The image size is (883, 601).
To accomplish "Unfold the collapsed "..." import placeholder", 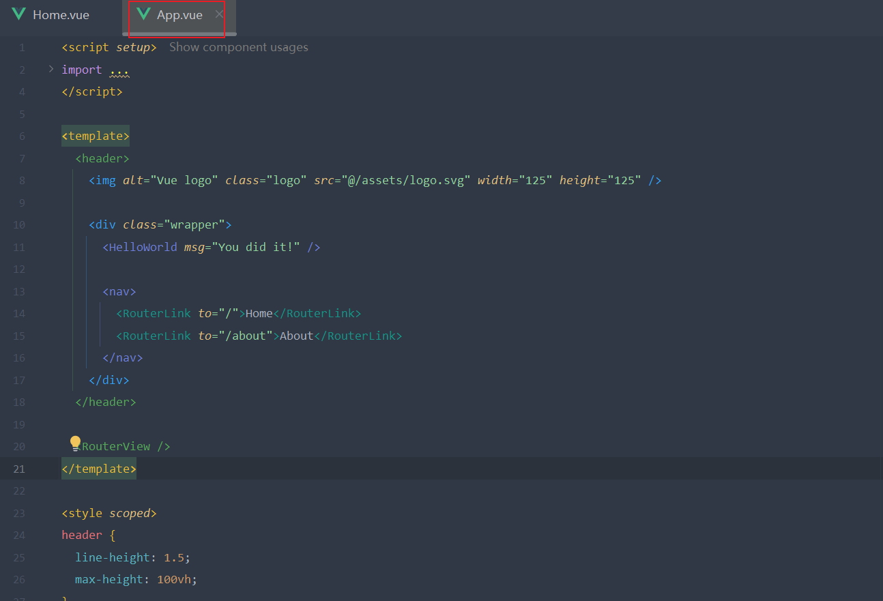I will [119, 70].
